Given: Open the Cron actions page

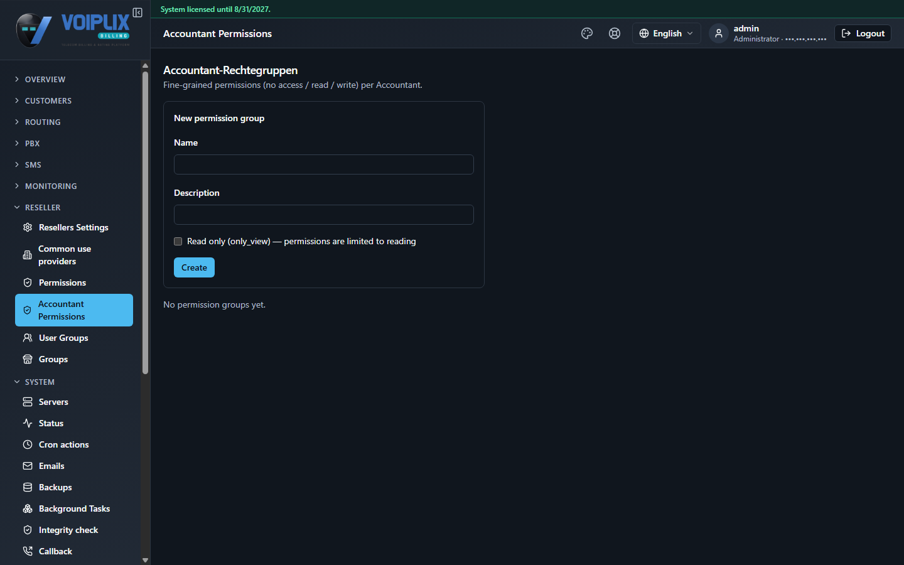Looking at the screenshot, I should [74, 444].
